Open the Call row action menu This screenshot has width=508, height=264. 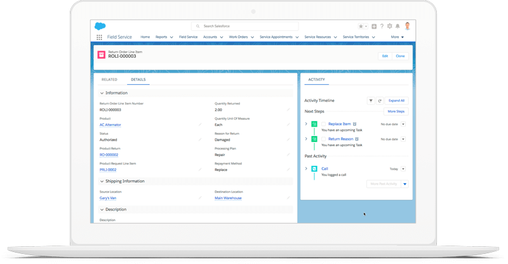[x=403, y=169]
